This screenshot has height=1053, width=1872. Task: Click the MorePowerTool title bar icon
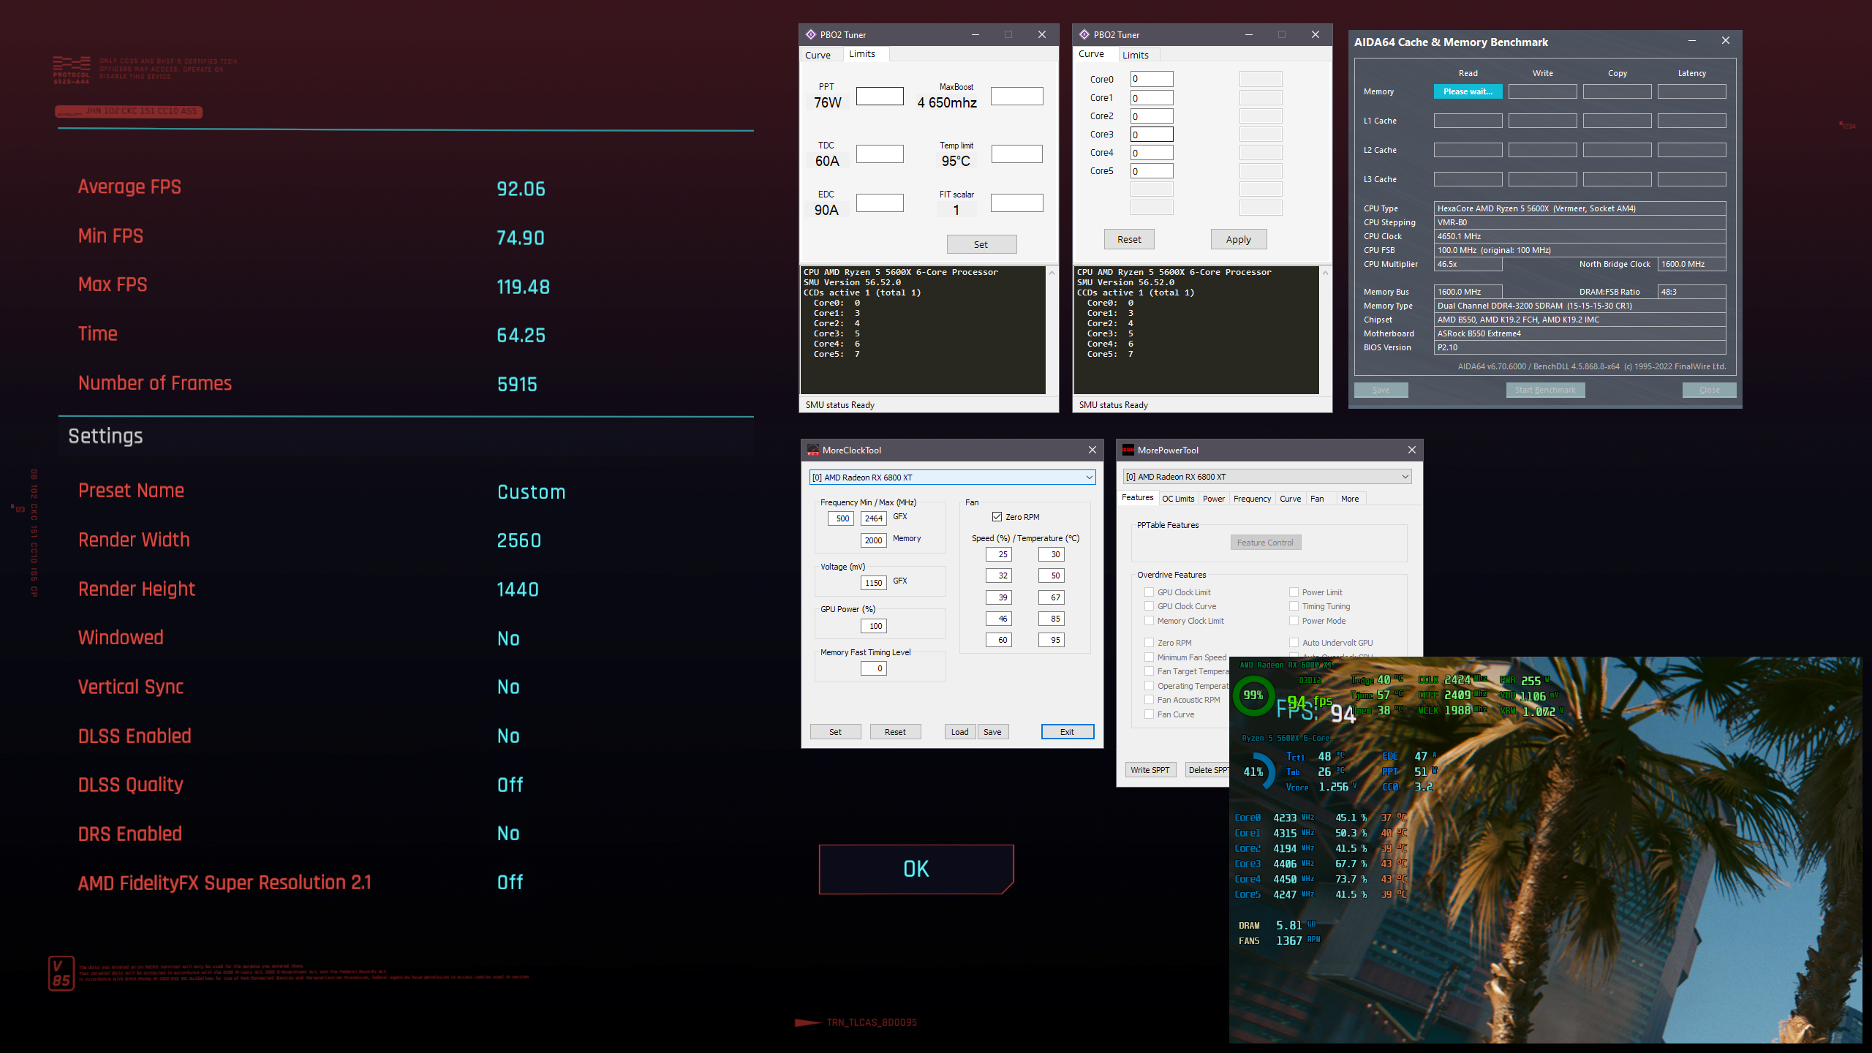click(x=1128, y=450)
